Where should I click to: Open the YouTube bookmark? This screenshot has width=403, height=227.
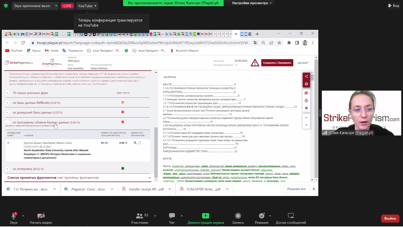pos(14,50)
